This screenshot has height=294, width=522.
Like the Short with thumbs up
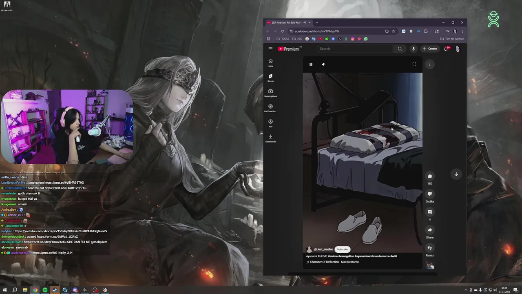(x=429, y=176)
